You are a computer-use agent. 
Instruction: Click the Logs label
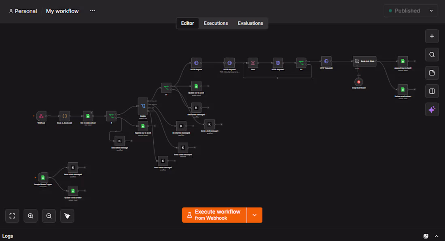(x=8, y=236)
